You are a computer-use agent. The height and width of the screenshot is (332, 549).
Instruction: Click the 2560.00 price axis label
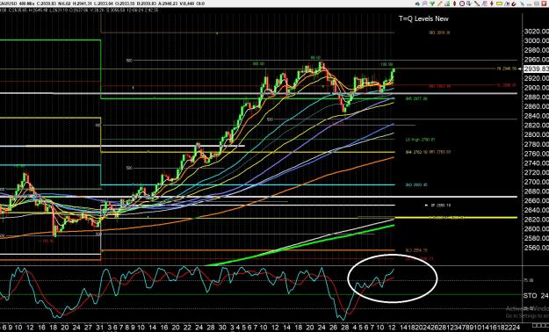pyautogui.click(x=537, y=248)
